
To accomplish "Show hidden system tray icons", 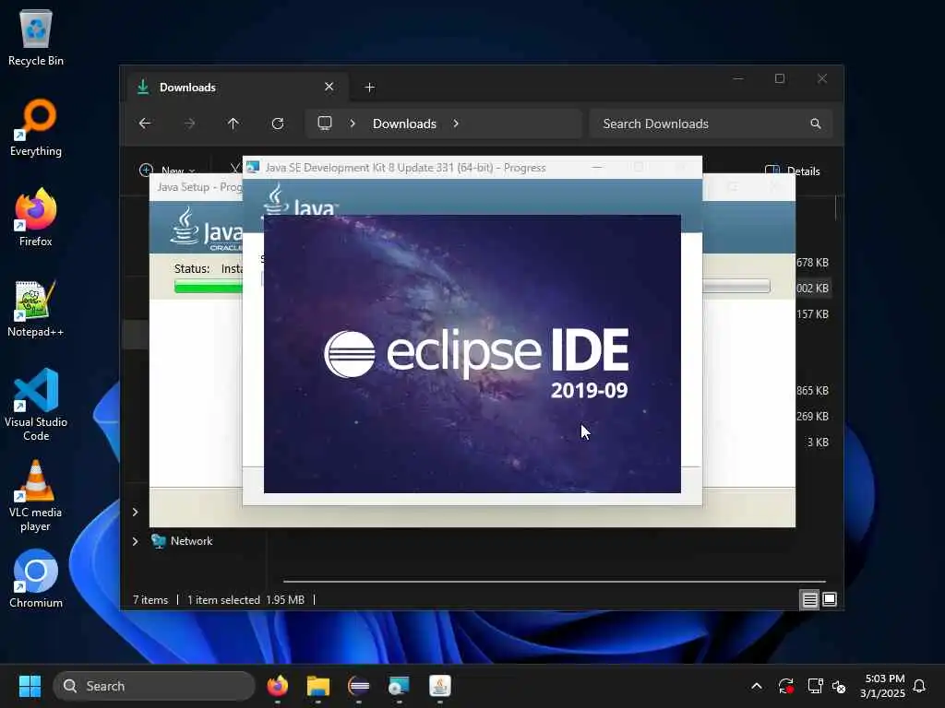I will pyautogui.click(x=757, y=686).
